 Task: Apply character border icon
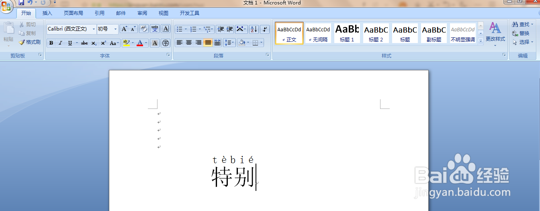[x=166, y=29]
